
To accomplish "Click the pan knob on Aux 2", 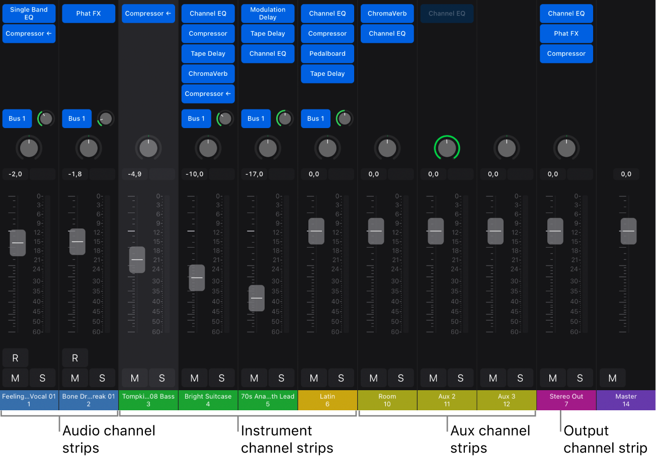I will tap(447, 148).
